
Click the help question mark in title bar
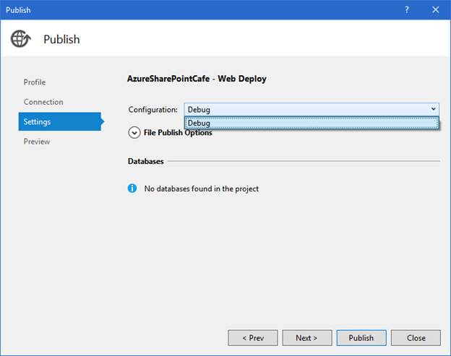pyautogui.click(x=407, y=10)
